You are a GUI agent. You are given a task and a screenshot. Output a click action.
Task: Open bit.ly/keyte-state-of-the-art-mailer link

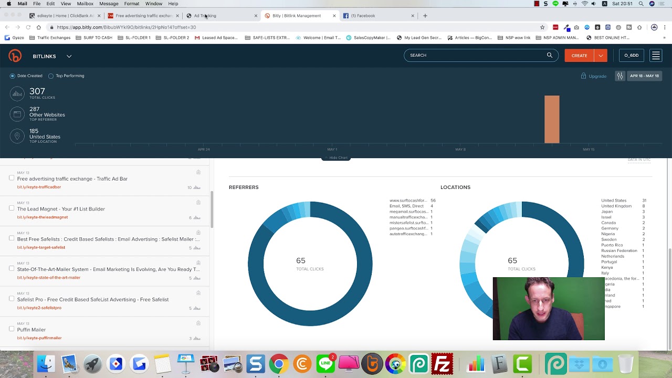[49, 278]
